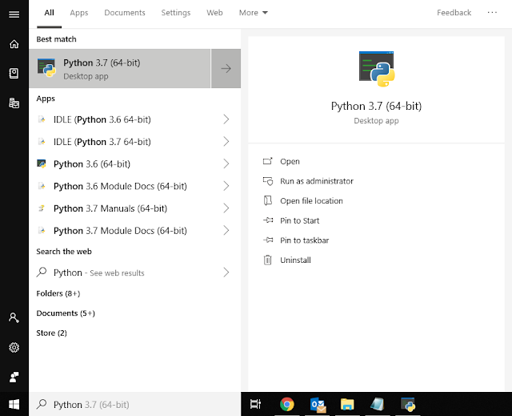
Task: Expand the best match arrow for Python 3.7
Action: pyautogui.click(x=226, y=68)
